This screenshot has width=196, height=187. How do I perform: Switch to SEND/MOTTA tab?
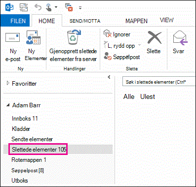85,21
